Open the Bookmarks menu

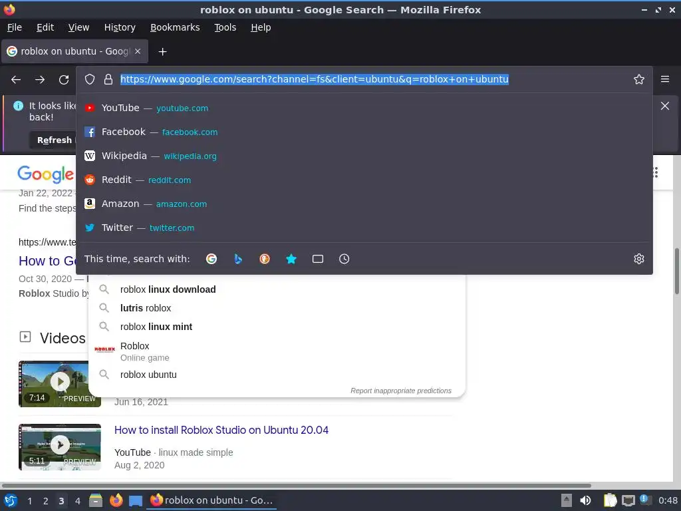(x=175, y=27)
